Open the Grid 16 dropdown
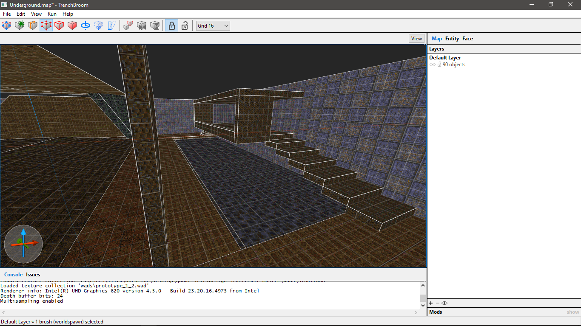The image size is (581, 326). point(213,25)
